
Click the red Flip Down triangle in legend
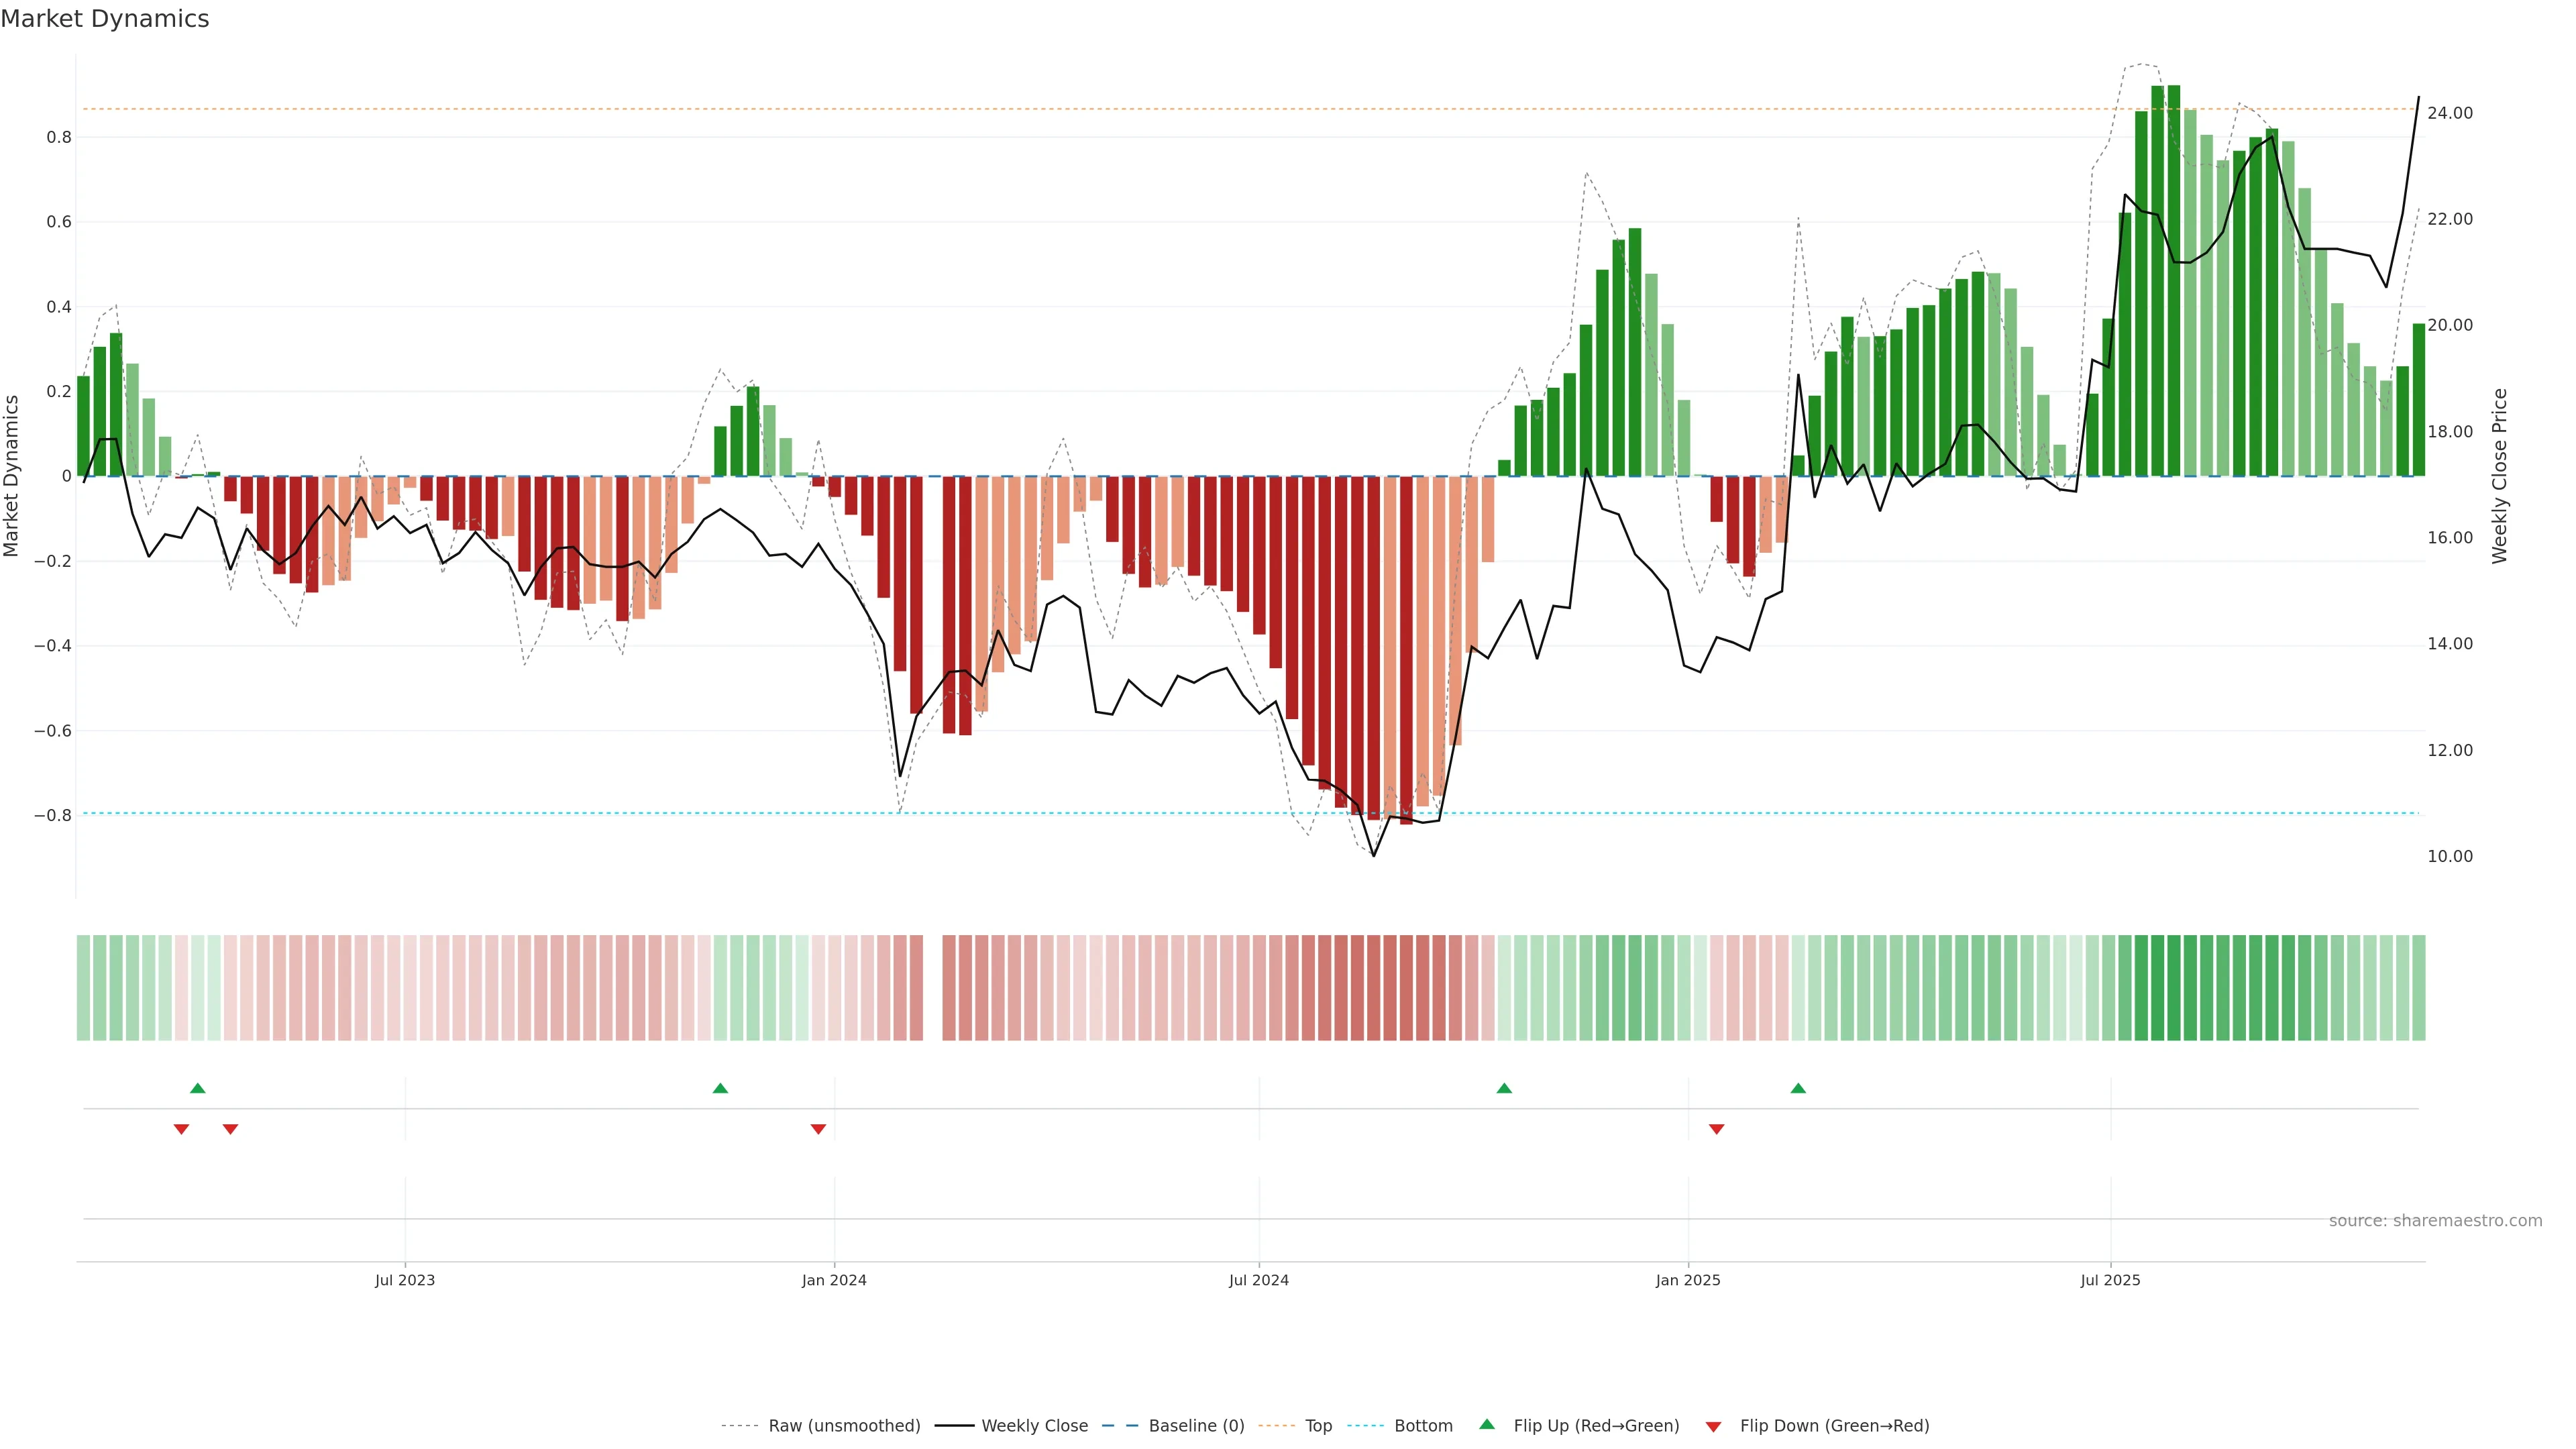(x=1713, y=1426)
